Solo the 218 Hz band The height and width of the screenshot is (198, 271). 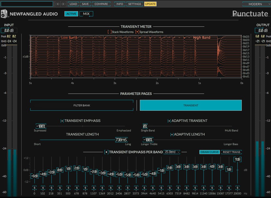(x=52, y=188)
